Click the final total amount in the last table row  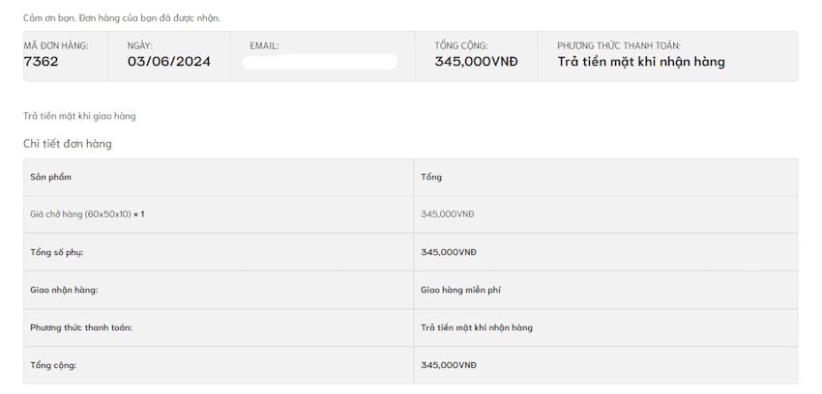click(449, 365)
